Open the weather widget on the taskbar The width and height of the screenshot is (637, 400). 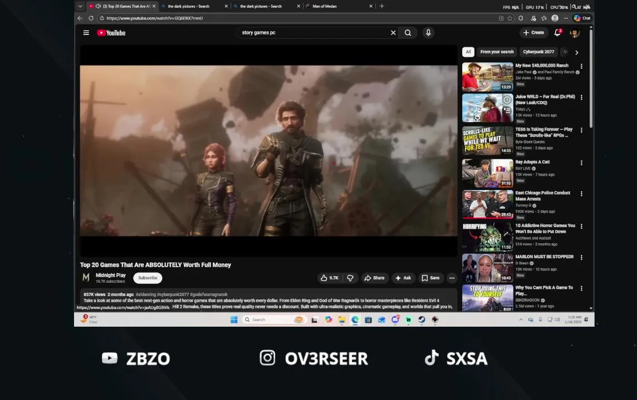89,320
